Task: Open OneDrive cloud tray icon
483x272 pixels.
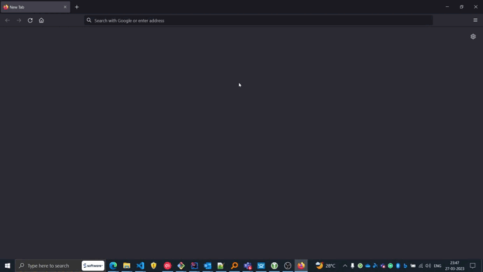Action: pos(367,266)
